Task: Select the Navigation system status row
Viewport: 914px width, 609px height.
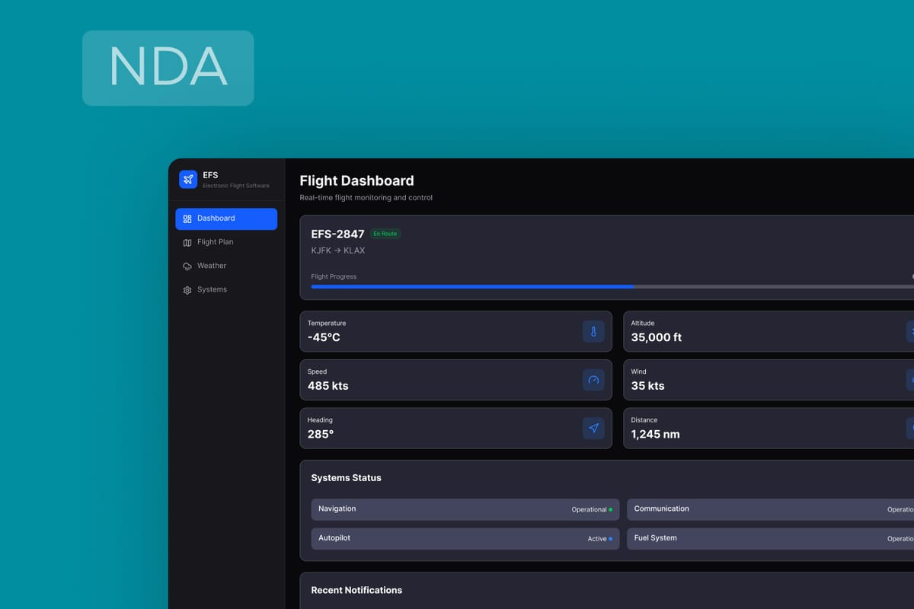Action: (x=465, y=509)
